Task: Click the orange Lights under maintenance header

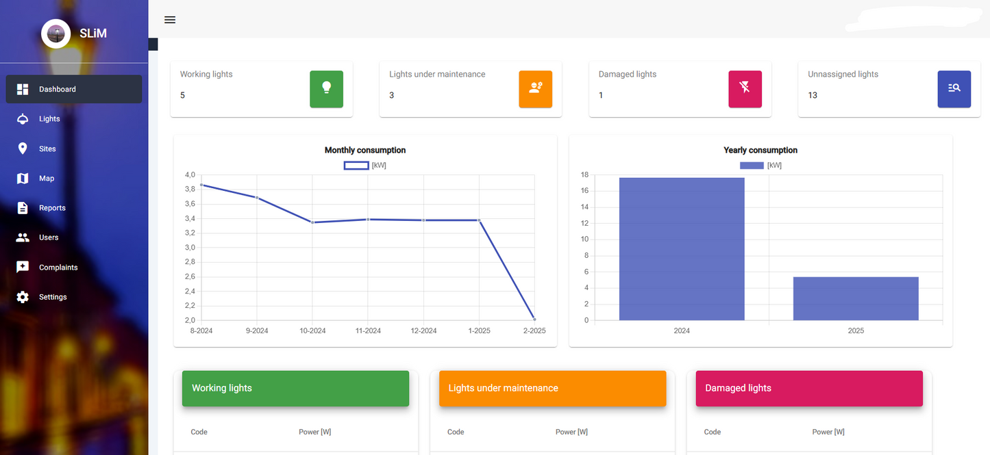Action: [552, 388]
